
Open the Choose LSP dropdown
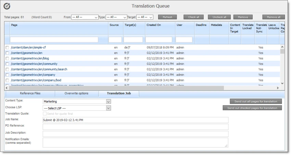77,108
